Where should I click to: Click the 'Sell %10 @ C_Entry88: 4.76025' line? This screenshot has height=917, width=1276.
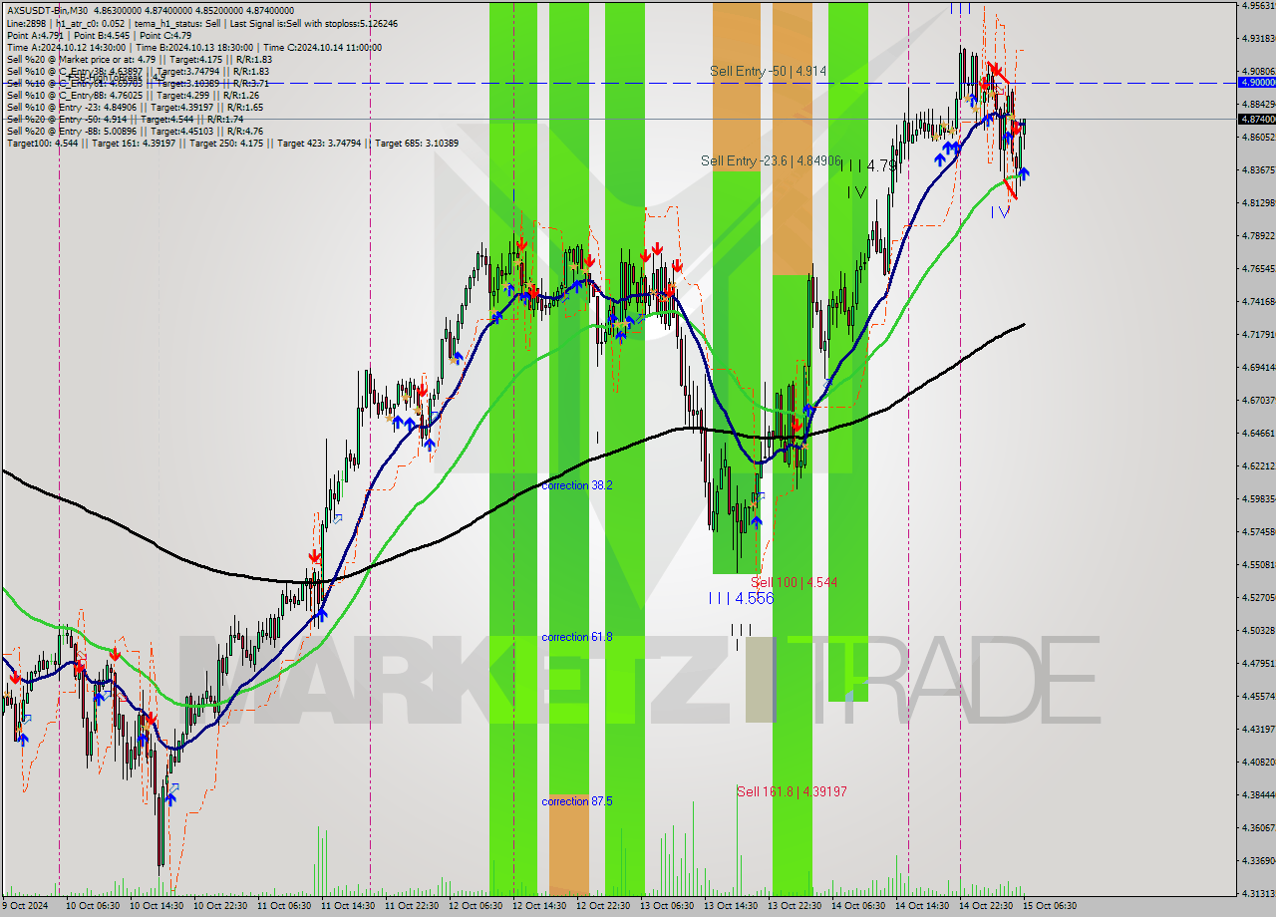click(x=133, y=97)
